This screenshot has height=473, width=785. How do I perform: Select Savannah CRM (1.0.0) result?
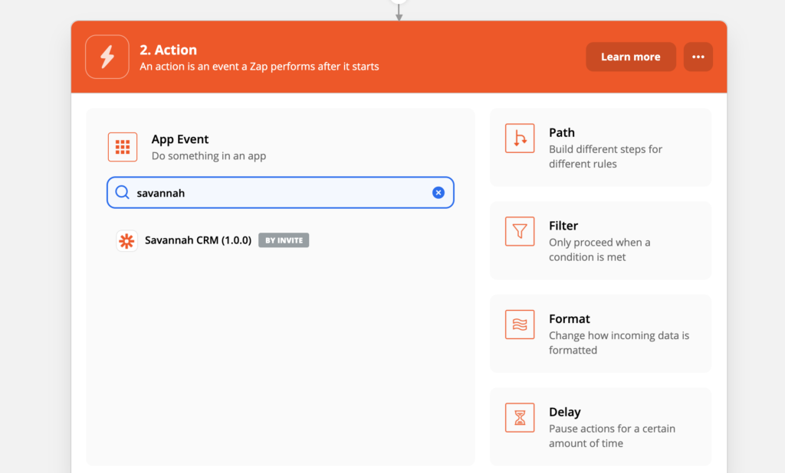pos(199,240)
